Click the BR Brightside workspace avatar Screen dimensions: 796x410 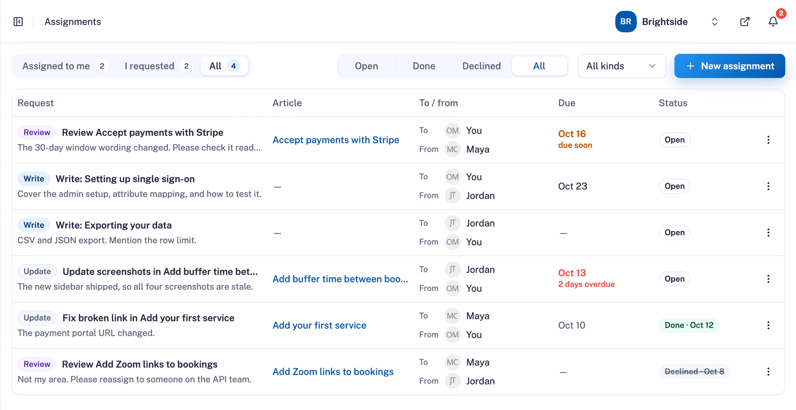pyautogui.click(x=626, y=22)
